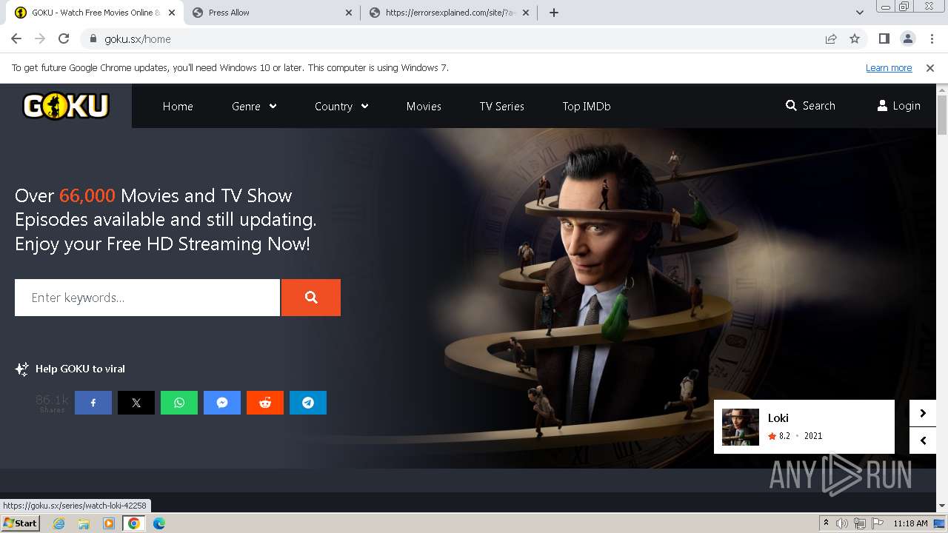948x533 pixels.
Task: Expand the Country dropdown
Action: pos(341,106)
